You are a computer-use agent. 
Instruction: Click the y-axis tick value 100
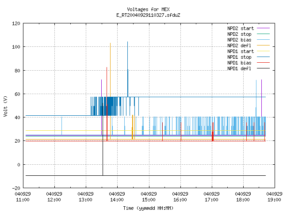16,47
